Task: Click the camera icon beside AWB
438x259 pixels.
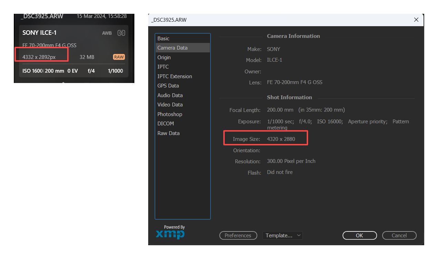Action: 121,33
